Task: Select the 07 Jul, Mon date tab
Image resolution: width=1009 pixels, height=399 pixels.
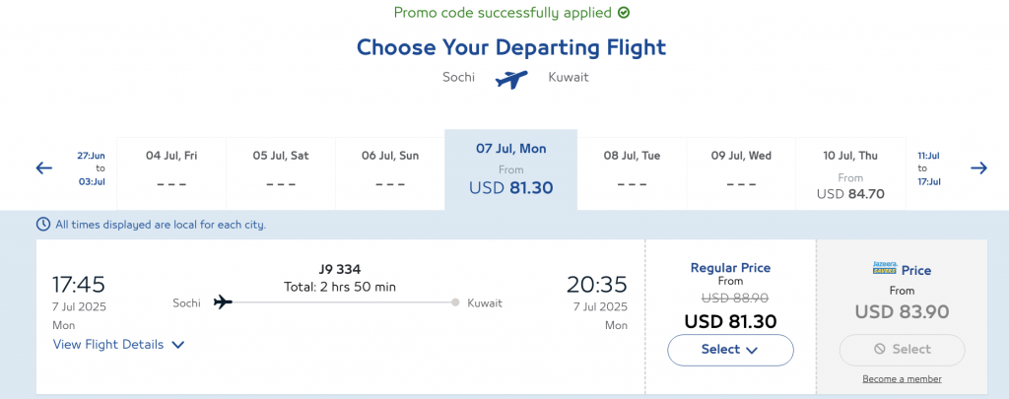Action: (x=511, y=169)
